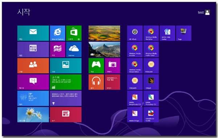Open the Windows Store tile
The image size is (218, 138).
click(x=74, y=33)
